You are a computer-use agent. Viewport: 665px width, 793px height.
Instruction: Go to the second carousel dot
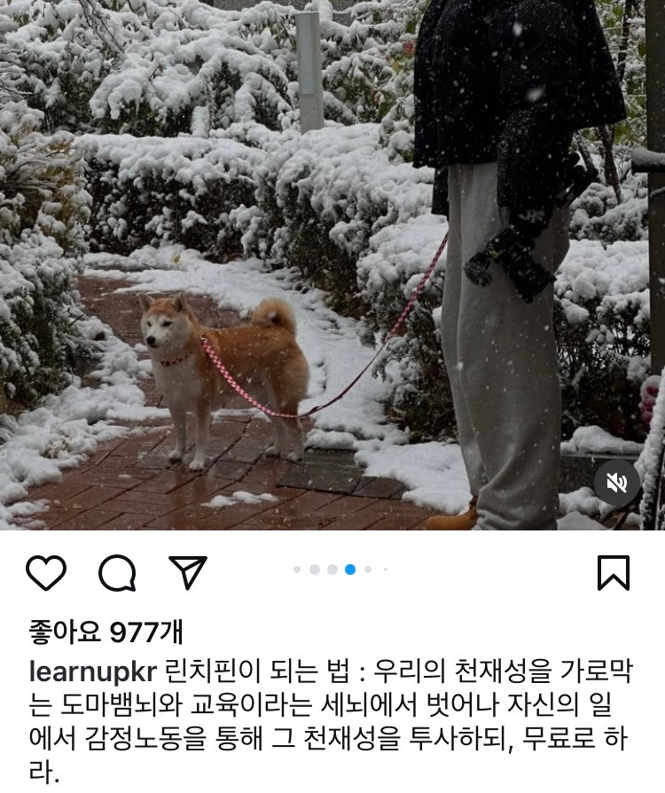click(x=315, y=569)
